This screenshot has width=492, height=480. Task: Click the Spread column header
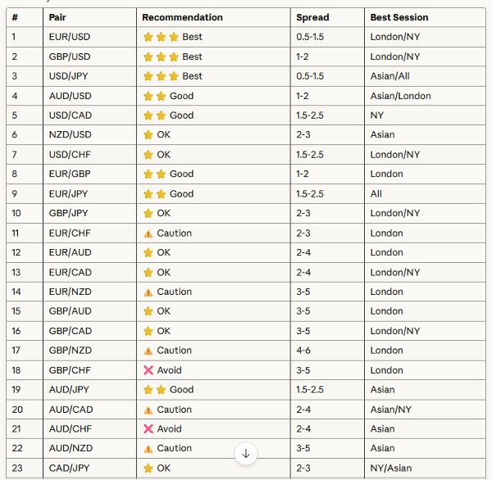[312, 17]
